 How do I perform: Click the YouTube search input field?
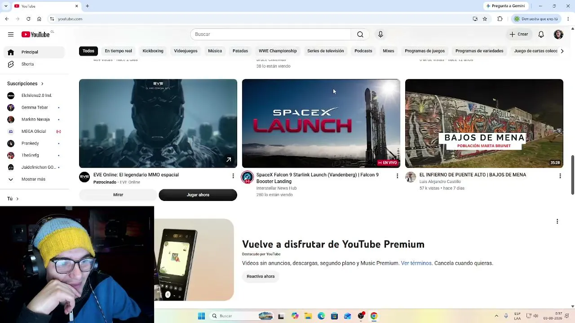pos(270,34)
